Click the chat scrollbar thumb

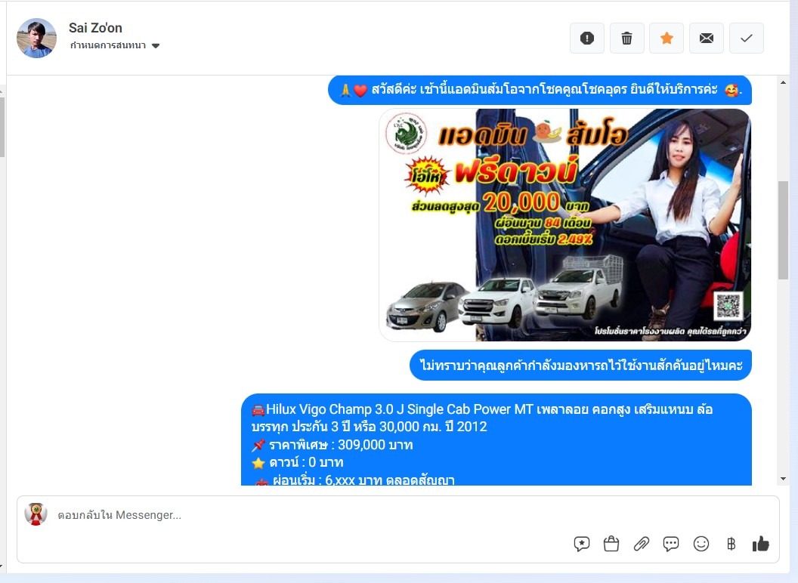783,230
